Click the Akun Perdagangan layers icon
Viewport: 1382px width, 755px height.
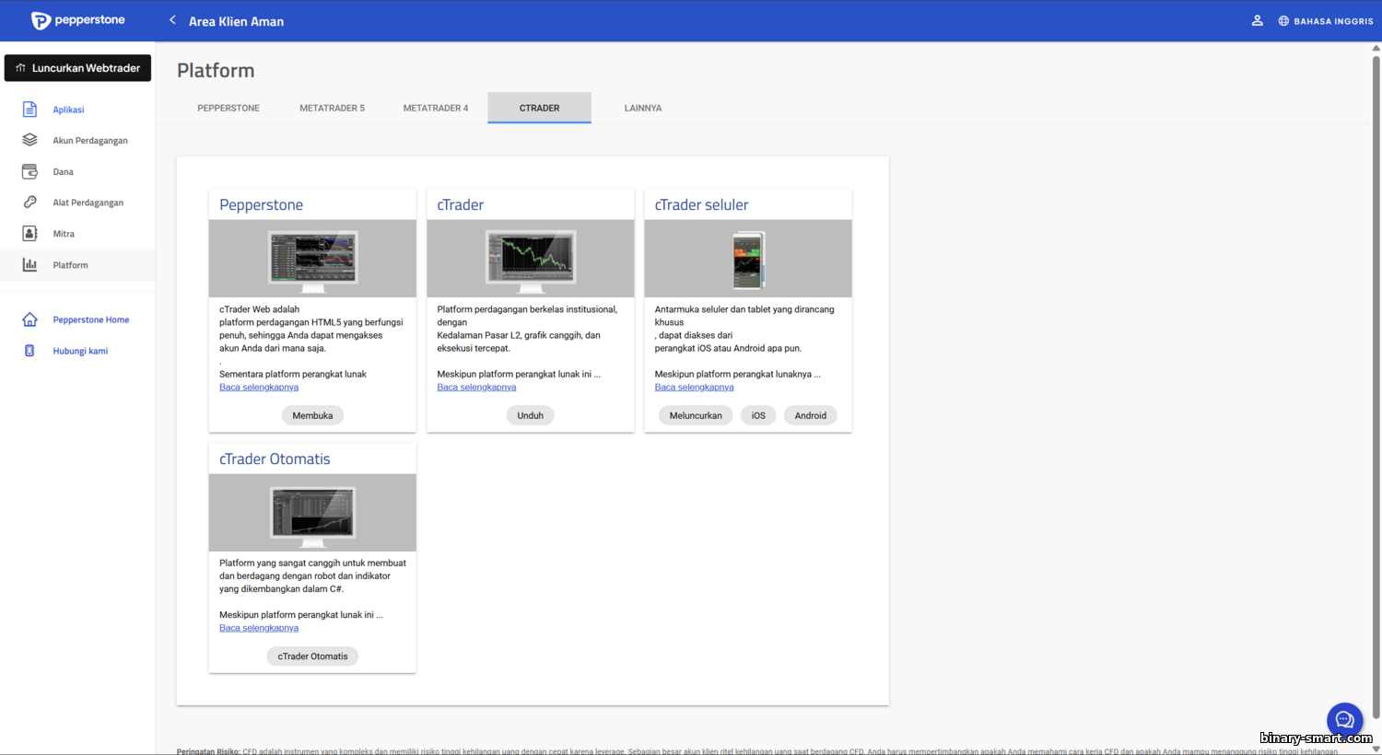[29, 140]
